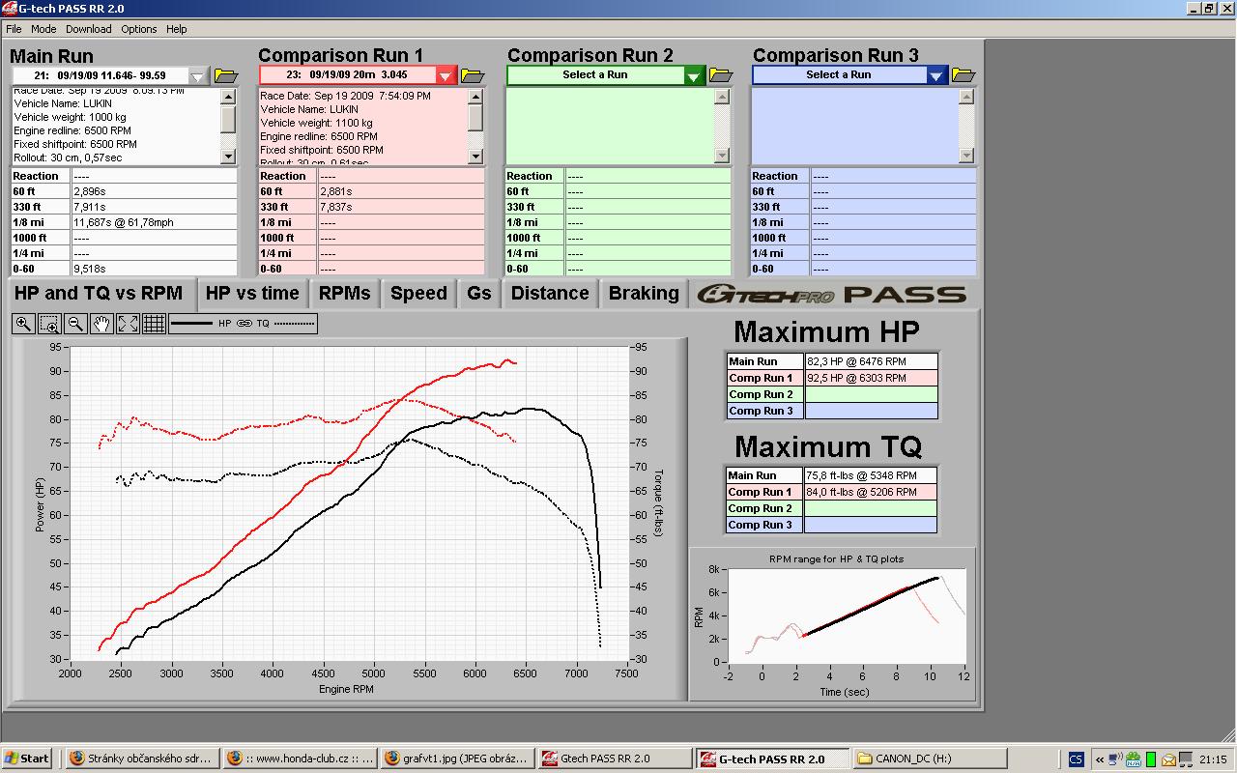Open Comparison Run 2 'Select a Run' dropdown
Image resolution: width=1237 pixels, height=773 pixels.
point(695,75)
